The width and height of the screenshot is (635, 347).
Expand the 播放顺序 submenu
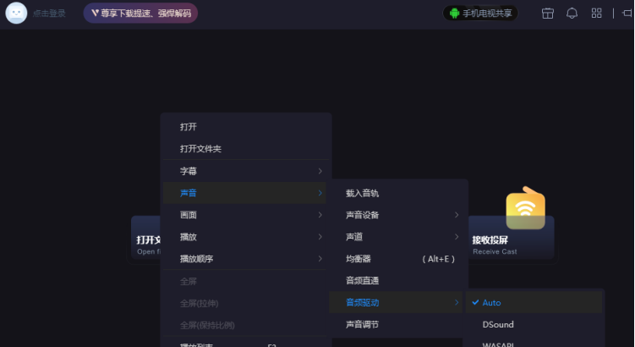point(245,259)
